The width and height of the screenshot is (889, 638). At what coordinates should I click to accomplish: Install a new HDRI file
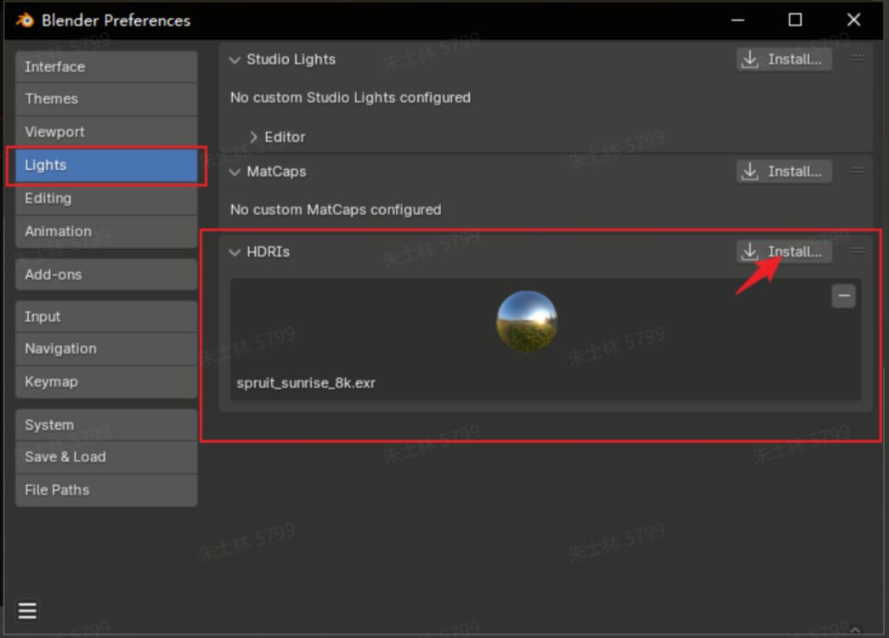click(784, 251)
